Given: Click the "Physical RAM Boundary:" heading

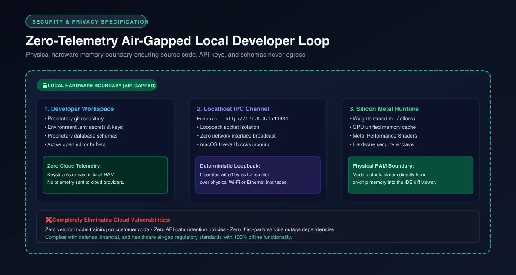Looking at the screenshot, I should [x=383, y=166].
